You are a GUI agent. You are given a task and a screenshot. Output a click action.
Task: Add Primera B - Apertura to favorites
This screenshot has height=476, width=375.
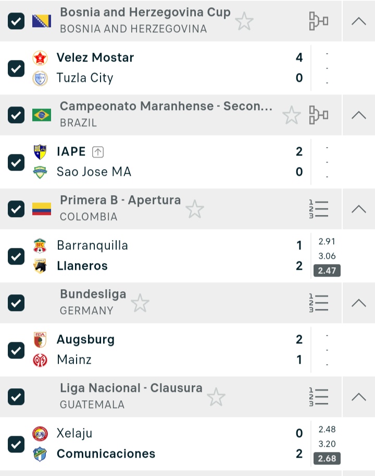pos(195,209)
